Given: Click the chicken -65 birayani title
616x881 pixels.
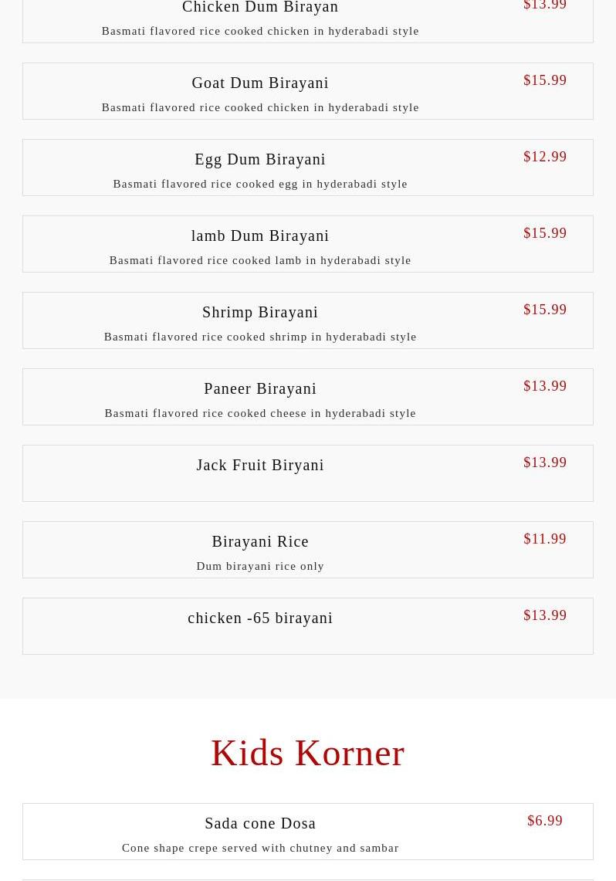Looking at the screenshot, I should pos(260,618).
